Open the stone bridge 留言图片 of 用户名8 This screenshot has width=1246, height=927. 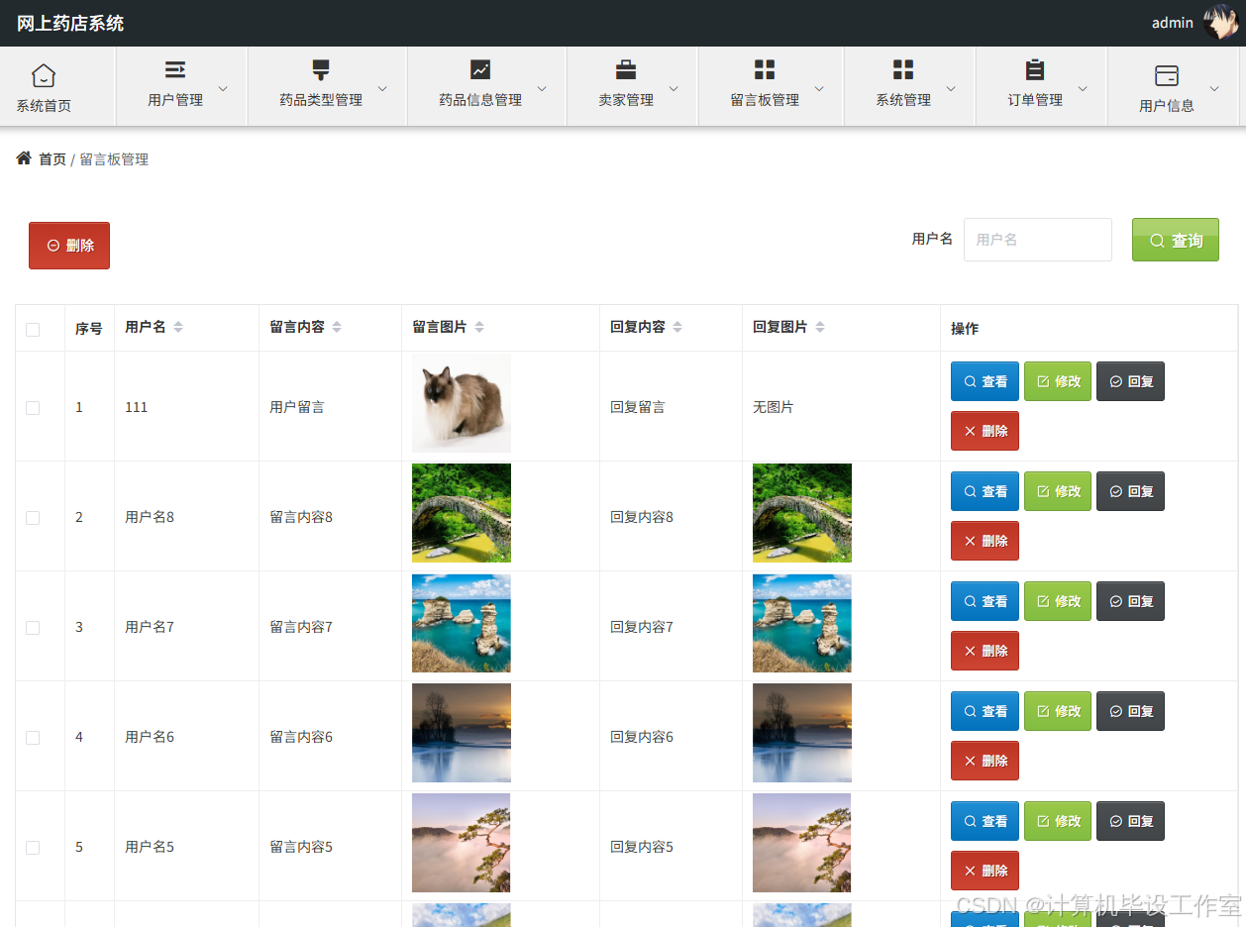pyautogui.click(x=462, y=513)
